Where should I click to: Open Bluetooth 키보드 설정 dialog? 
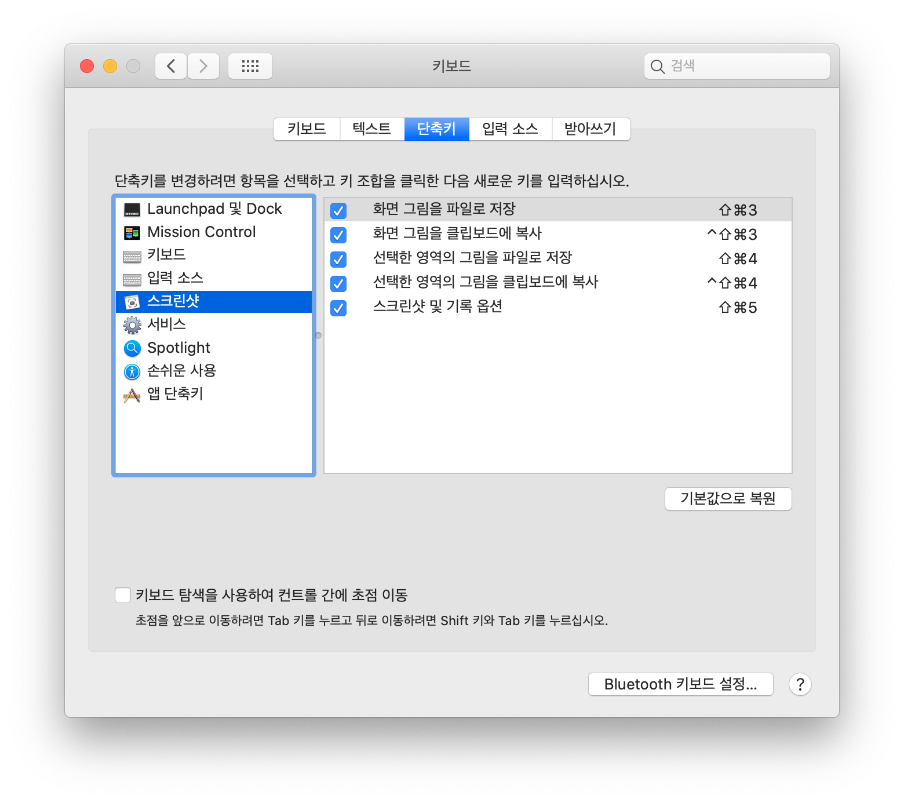click(680, 684)
